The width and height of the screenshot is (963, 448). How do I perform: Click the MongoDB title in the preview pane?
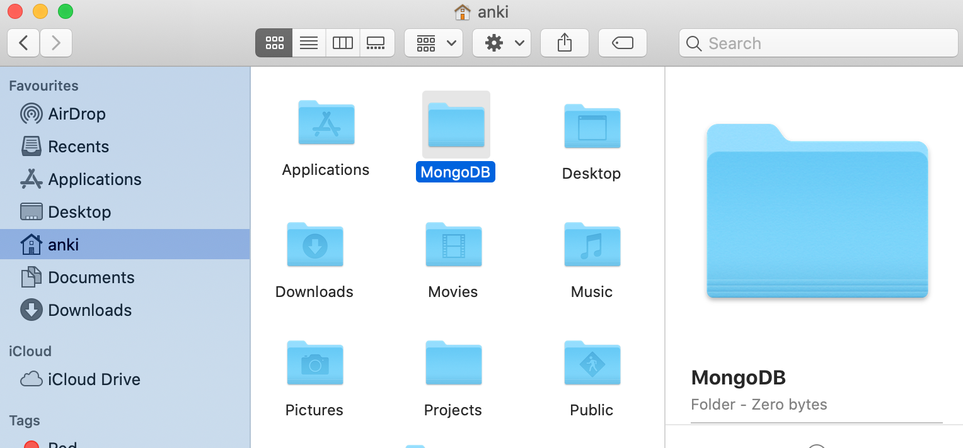pos(739,378)
